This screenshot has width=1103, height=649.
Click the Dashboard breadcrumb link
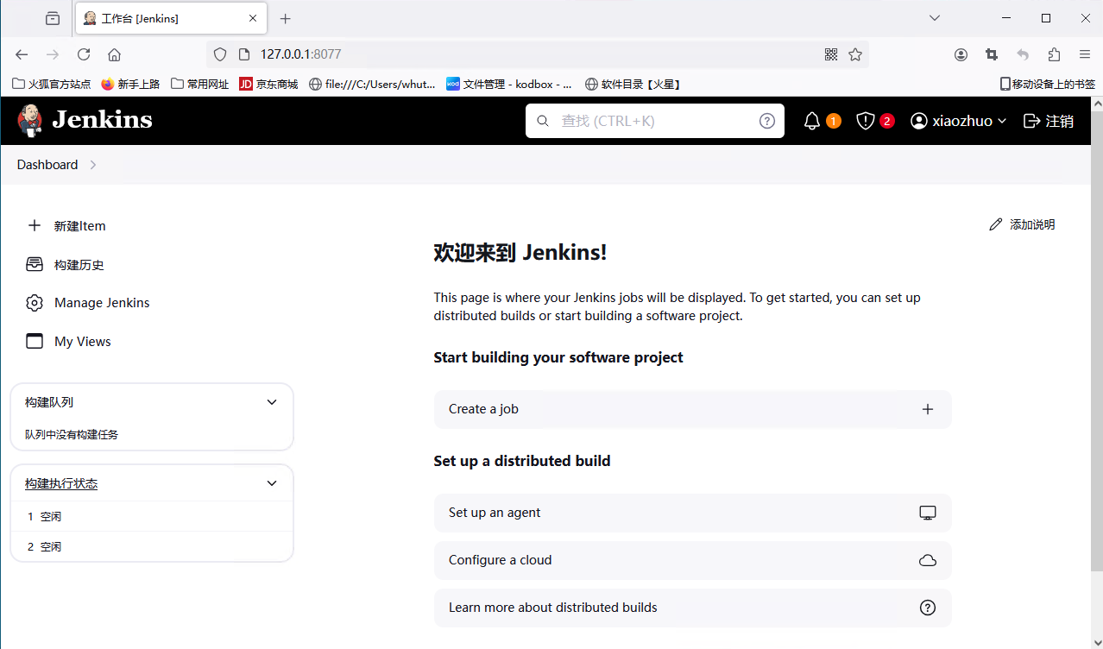tap(47, 165)
